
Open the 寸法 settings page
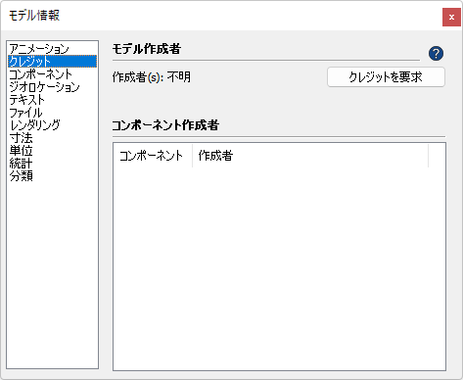(52, 138)
